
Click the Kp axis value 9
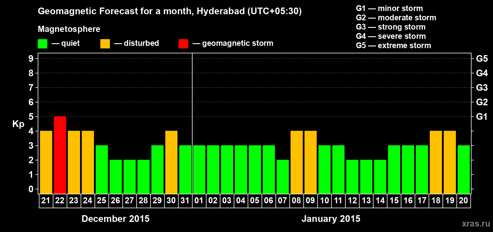pos(31,59)
